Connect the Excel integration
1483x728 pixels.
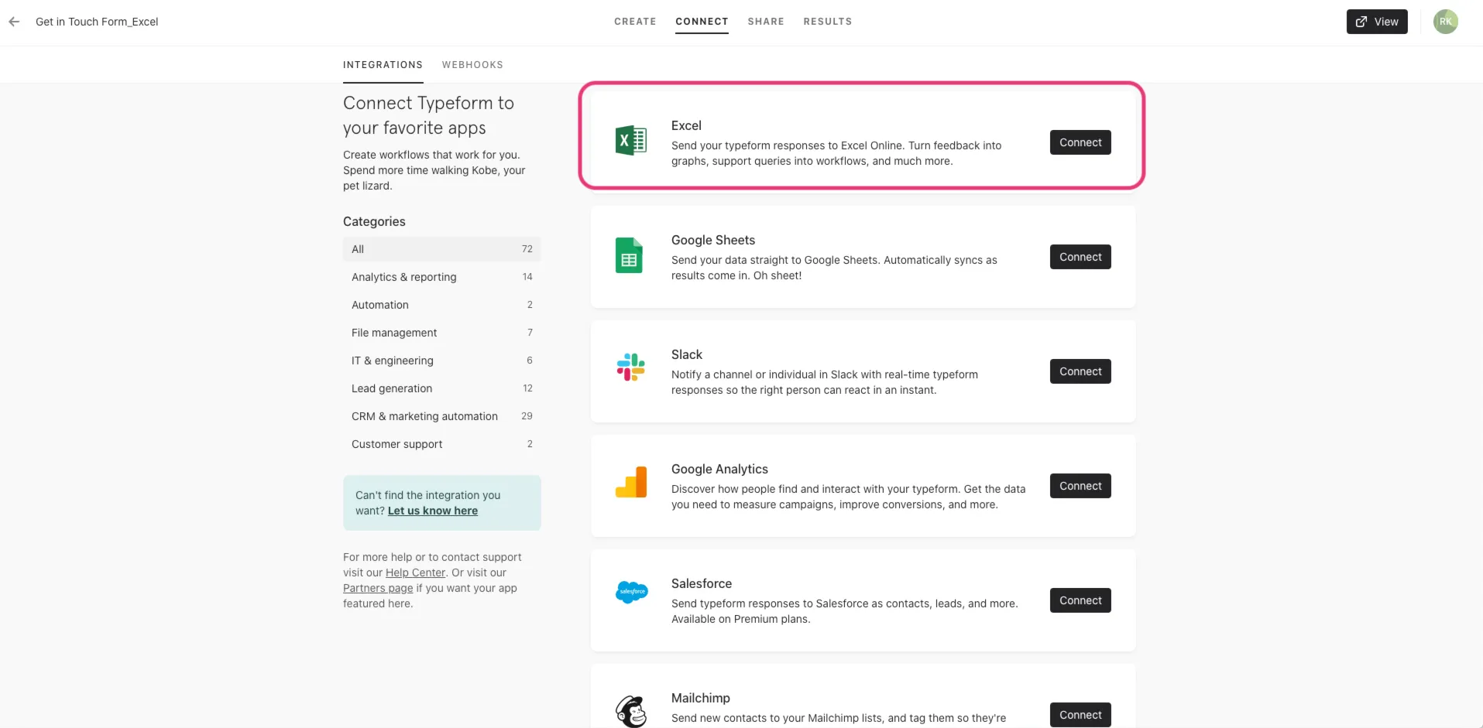(1080, 142)
